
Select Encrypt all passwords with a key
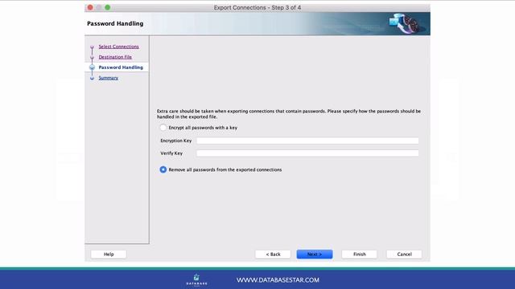(x=163, y=128)
